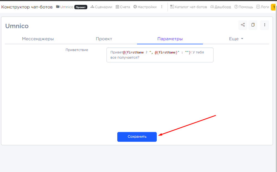Open Счета in the top bar
The width and height of the screenshot is (277, 172).
click(x=123, y=7)
